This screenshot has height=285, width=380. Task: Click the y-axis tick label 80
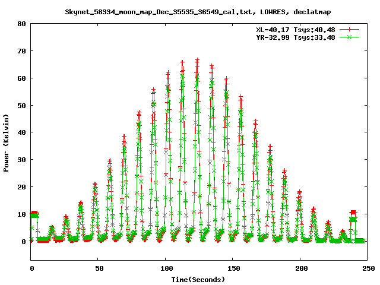pos(22,24)
